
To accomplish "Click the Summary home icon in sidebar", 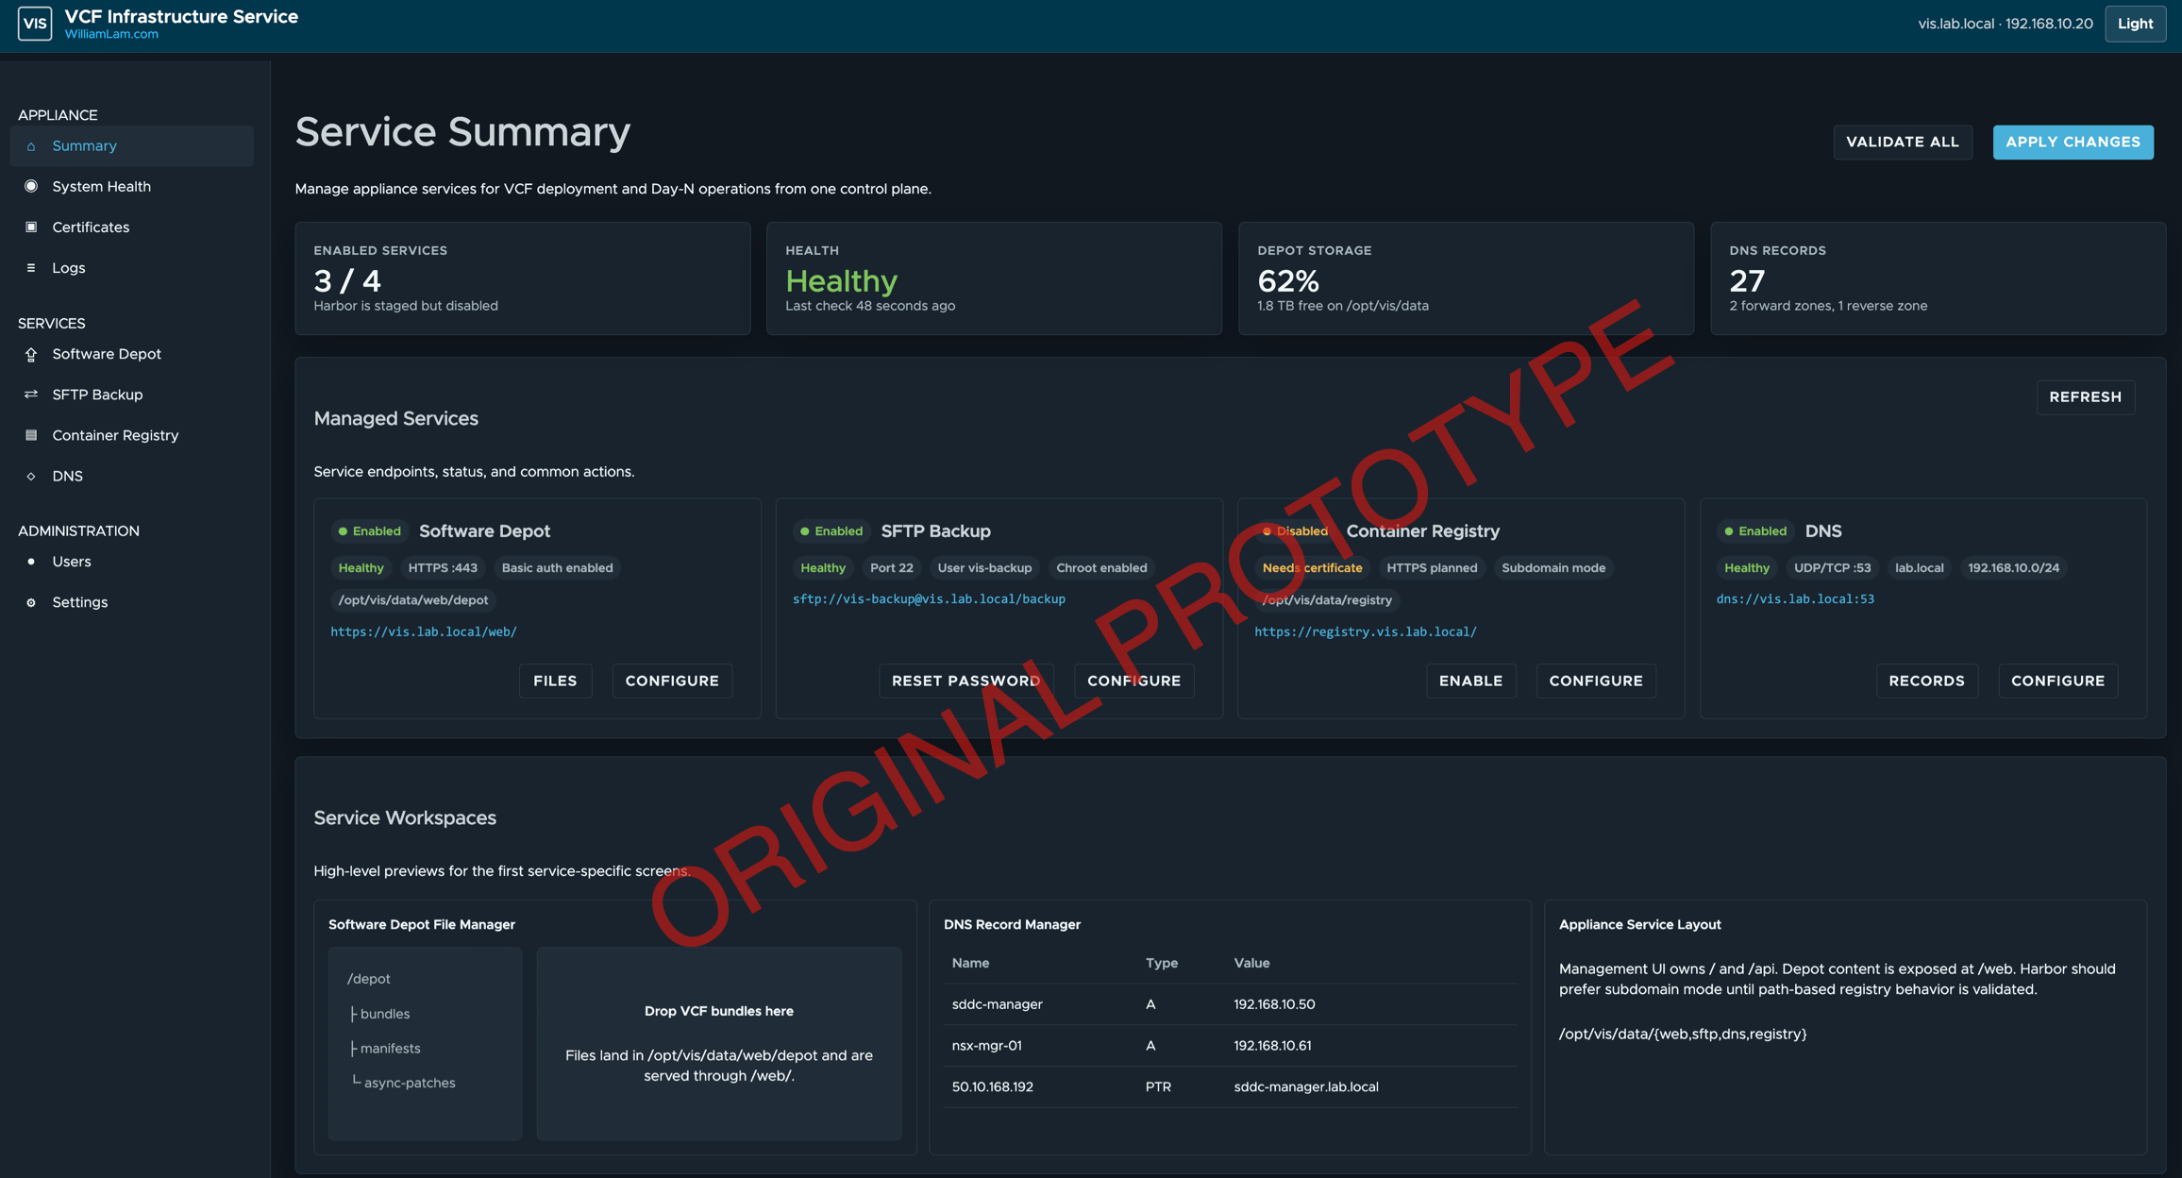I will click(31, 146).
